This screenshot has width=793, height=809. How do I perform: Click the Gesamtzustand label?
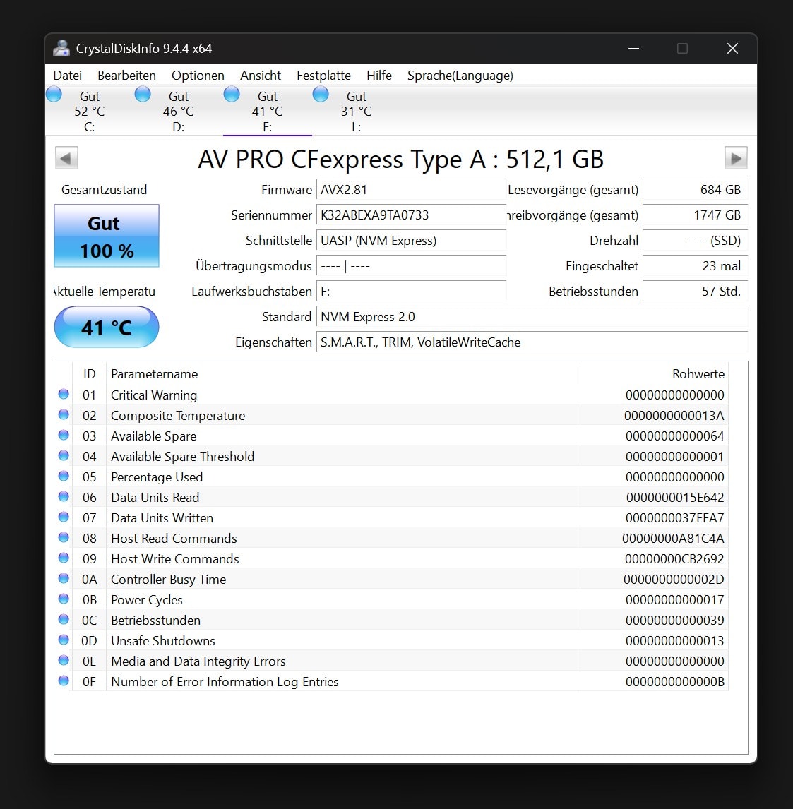[105, 190]
